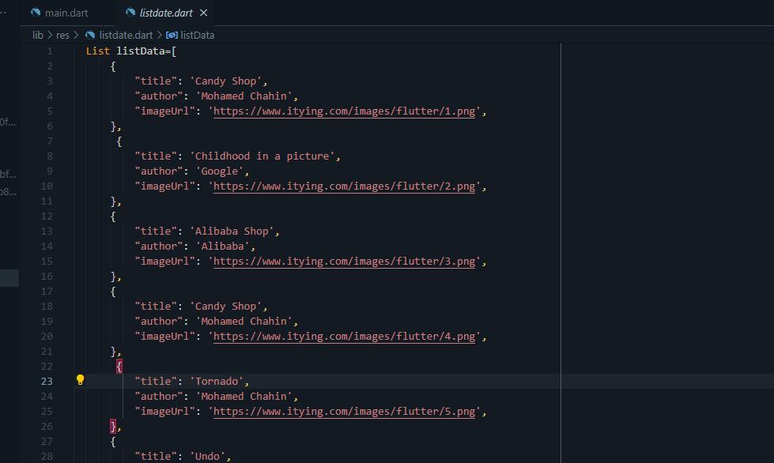Close the listdate.dart tab
This screenshot has width=774, height=463.
coord(203,13)
